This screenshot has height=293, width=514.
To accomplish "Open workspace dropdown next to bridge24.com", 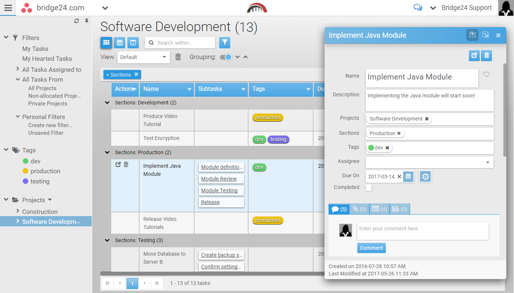I will (x=105, y=8).
